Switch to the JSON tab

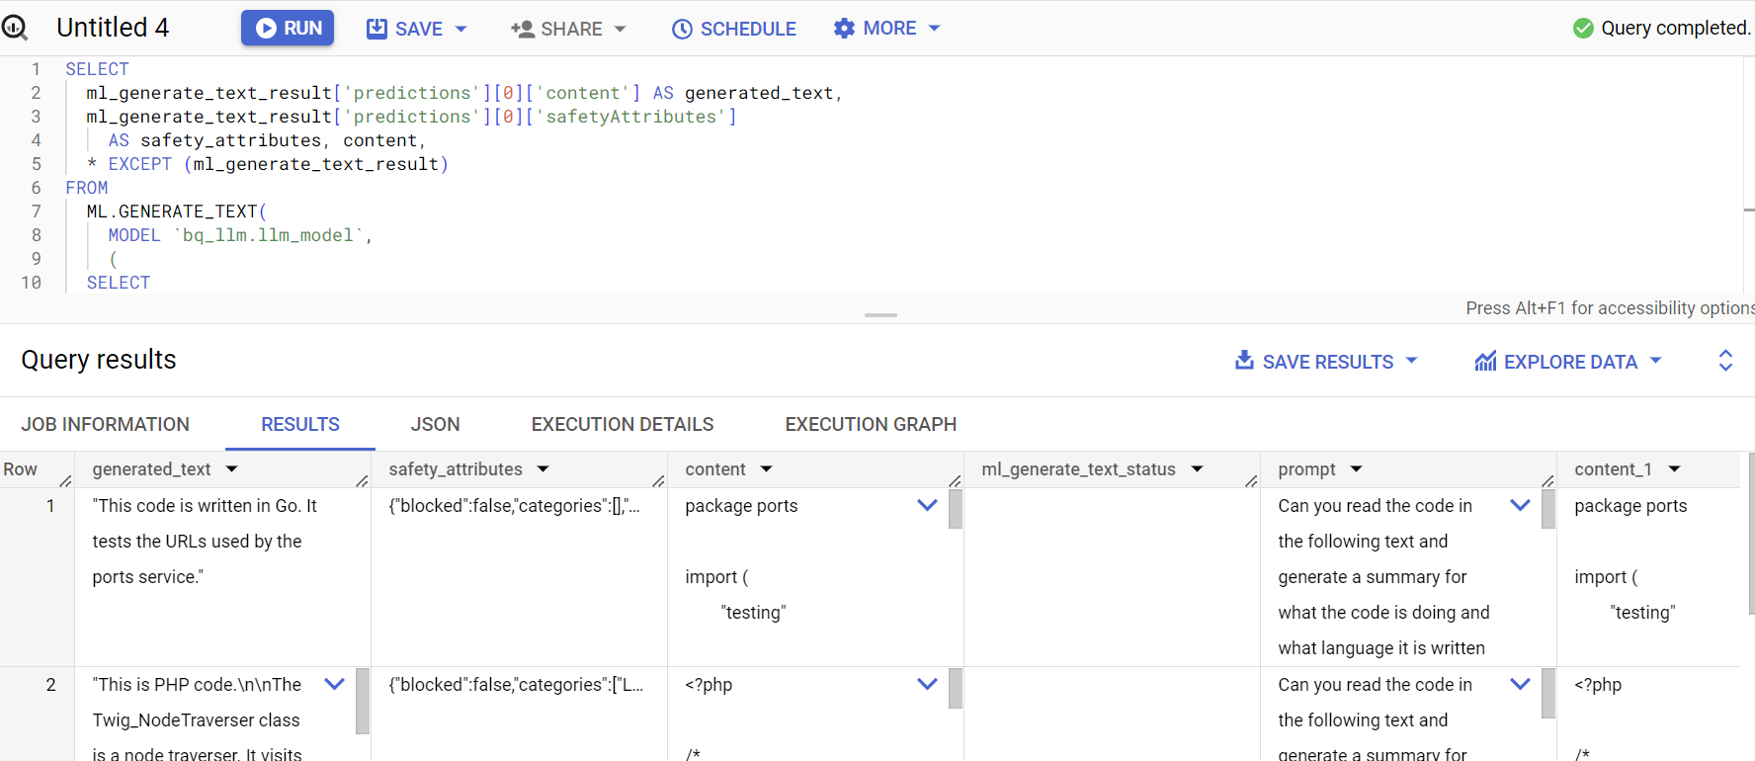pos(435,424)
